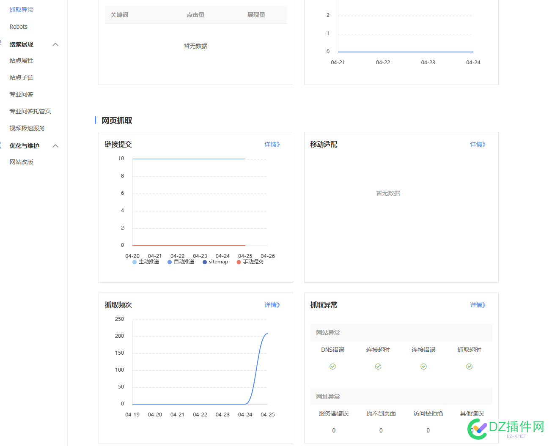Select 搜索展现 sidebar heading
This screenshot has height=446, width=552.
(22, 44)
